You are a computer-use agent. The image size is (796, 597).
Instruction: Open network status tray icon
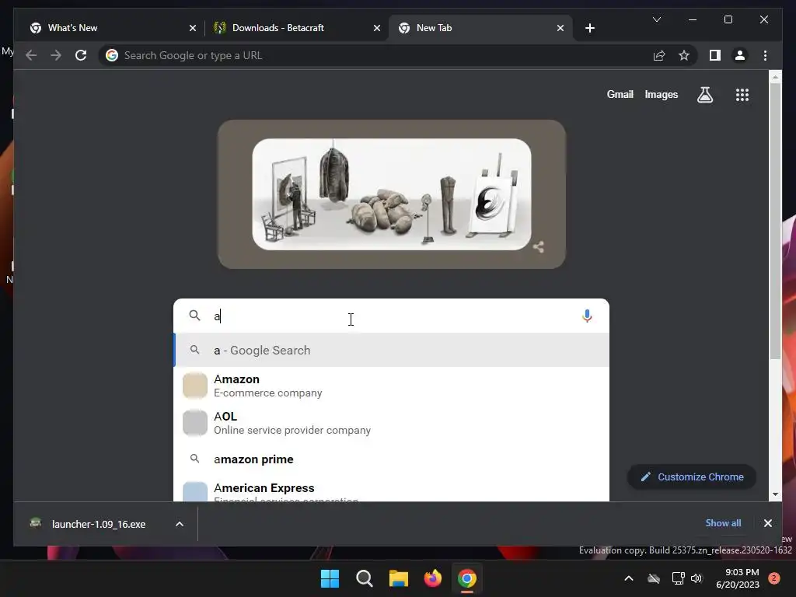click(x=678, y=578)
